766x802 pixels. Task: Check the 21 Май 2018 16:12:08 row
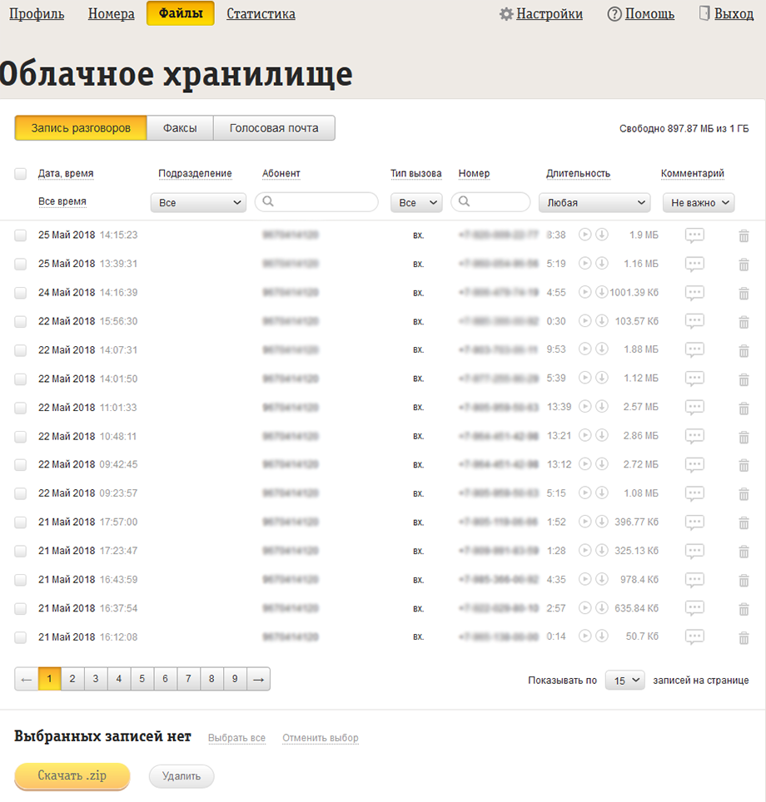(x=21, y=637)
